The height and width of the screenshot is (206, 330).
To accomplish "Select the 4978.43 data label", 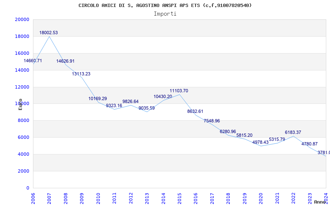I will point(260,142).
